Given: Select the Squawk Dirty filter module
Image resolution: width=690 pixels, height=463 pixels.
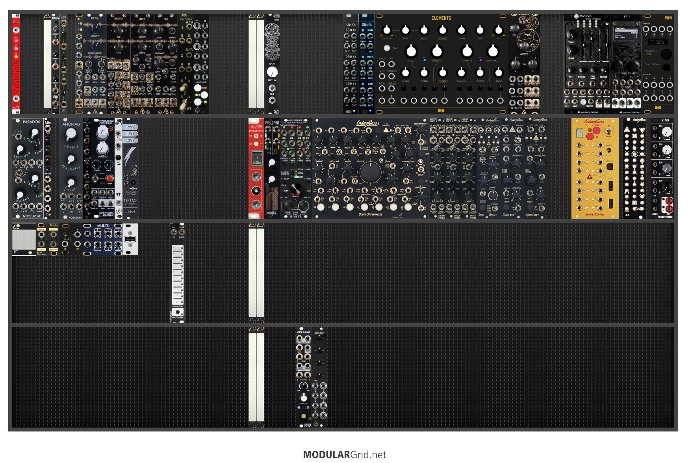Looking at the screenshot, I should coord(536,168).
